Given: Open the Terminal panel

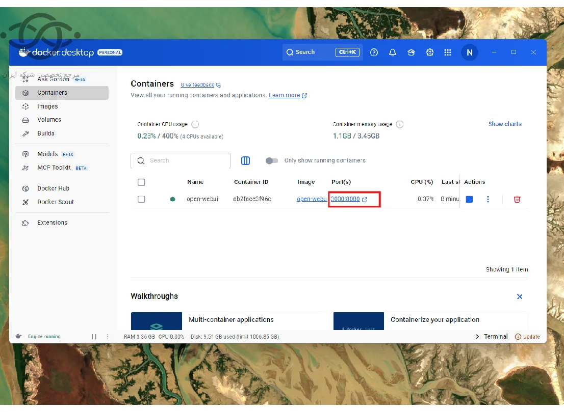Looking at the screenshot, I should [x=492, y=337].
